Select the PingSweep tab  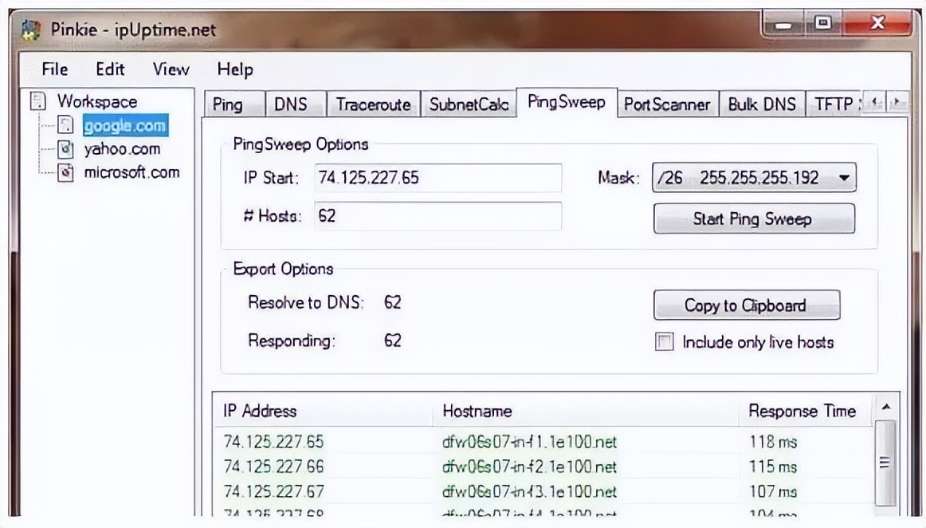(x=567, y=102)
